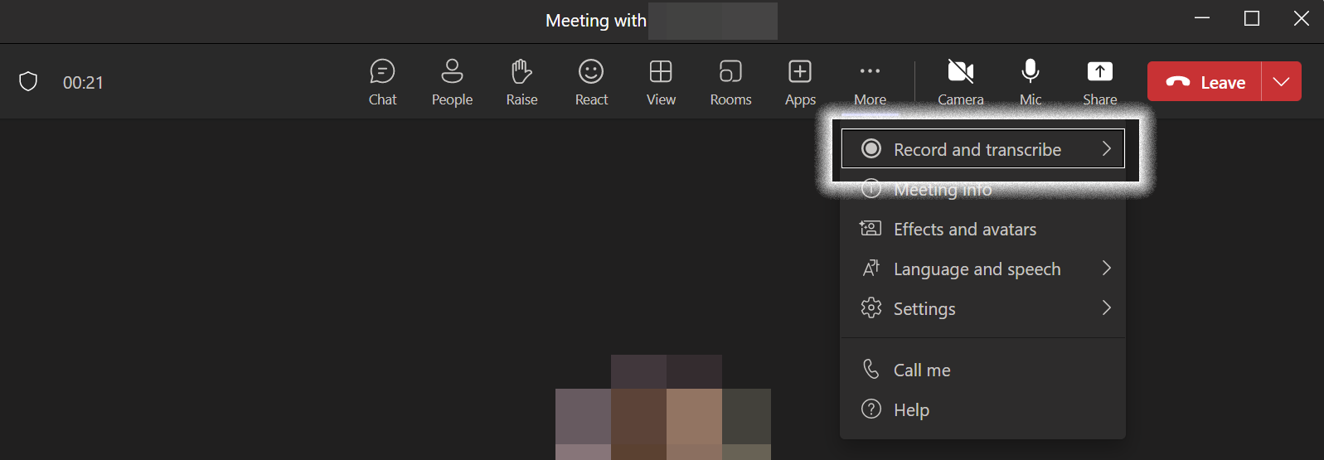
Task: Click the Share content icon
Action: pyautogui.click(x=1099, y=73)
